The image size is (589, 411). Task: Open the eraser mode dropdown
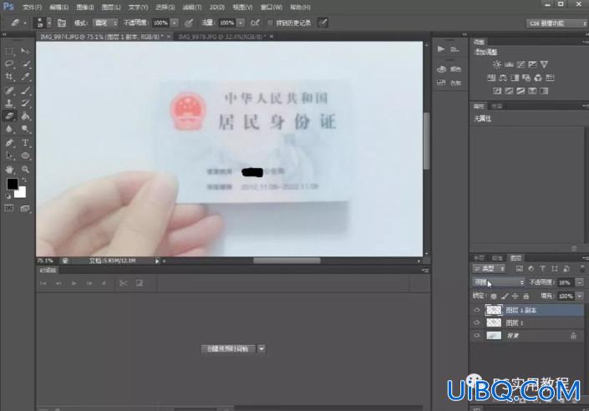[105, 23]
